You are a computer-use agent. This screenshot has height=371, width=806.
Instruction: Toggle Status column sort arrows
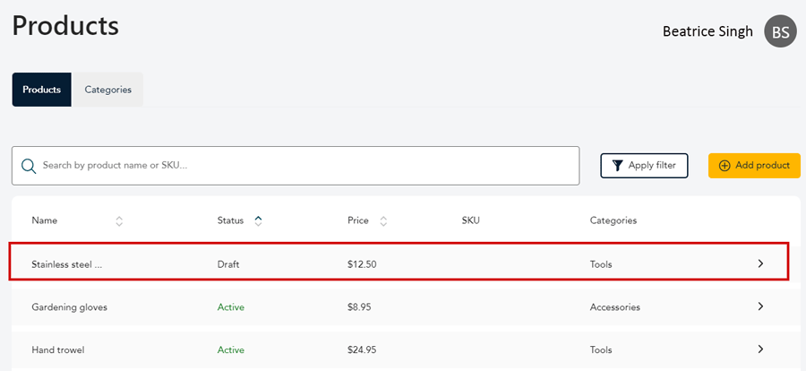[x=258, y=221]
